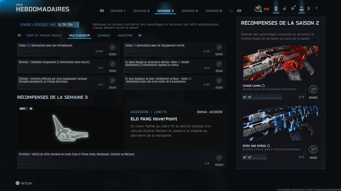The image size is (341, 191).
Task: Go back with the RETOUR button
Action: point(24,183)
